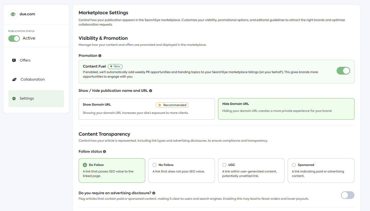This screenshot has height=211, width=370.
Task: Click the SearchEye eye logo icon
Action: [x=13, y=14]
